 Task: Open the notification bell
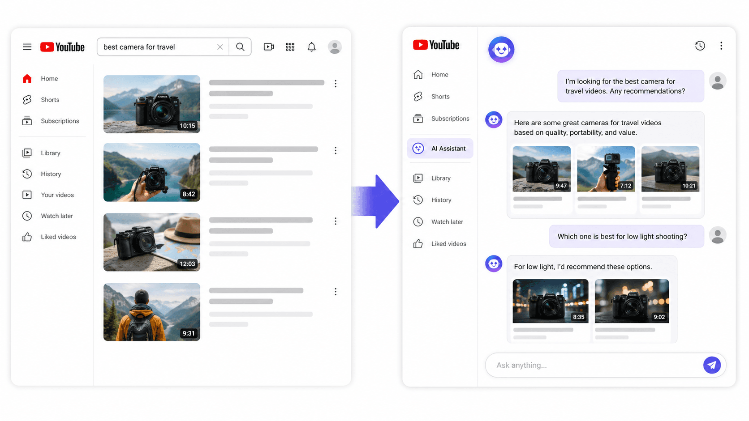tap(311, 47)
